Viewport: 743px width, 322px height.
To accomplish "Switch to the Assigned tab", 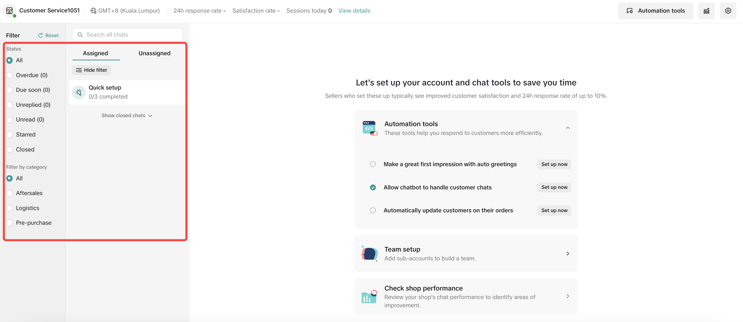I will (x=96, y=53).
